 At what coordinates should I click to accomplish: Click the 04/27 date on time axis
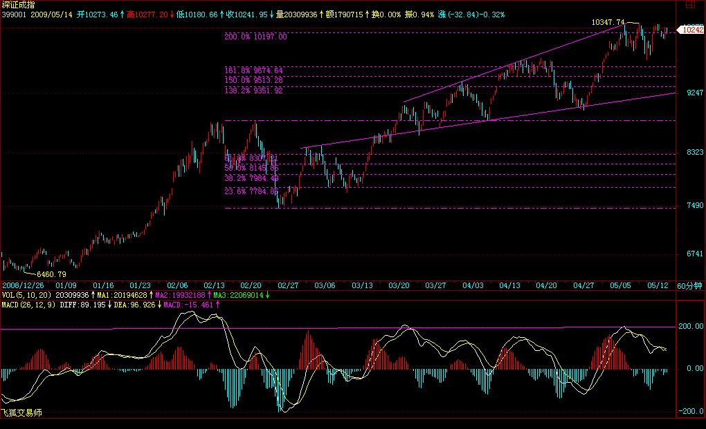coord(583,286)
